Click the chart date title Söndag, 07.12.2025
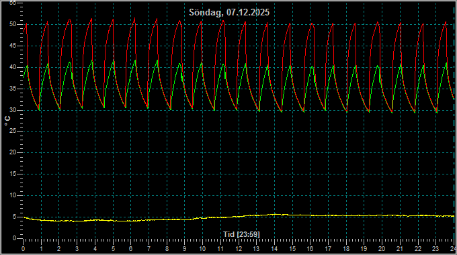This screenshot has height=255, width=457. tap(229, 13)
